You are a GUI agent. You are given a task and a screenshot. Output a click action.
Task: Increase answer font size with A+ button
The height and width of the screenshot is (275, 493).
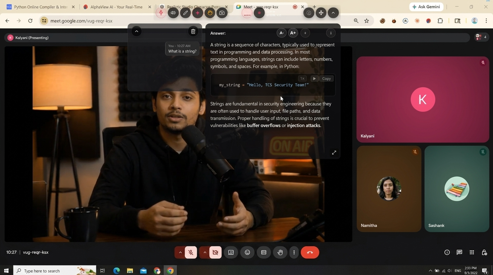click(293, 33)
